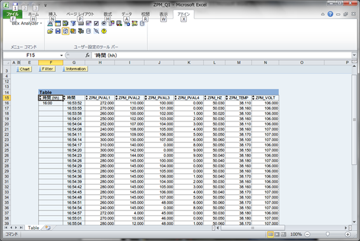
Task: Click the Insert List of Exceptions traffic-light icon
Action: tap(119, 24)
